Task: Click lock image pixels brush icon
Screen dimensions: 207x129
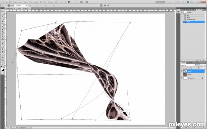Action: [187, 68]
